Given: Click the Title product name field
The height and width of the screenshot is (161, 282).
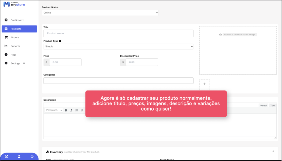Looking at the screenshot, I should click(118, 33).
